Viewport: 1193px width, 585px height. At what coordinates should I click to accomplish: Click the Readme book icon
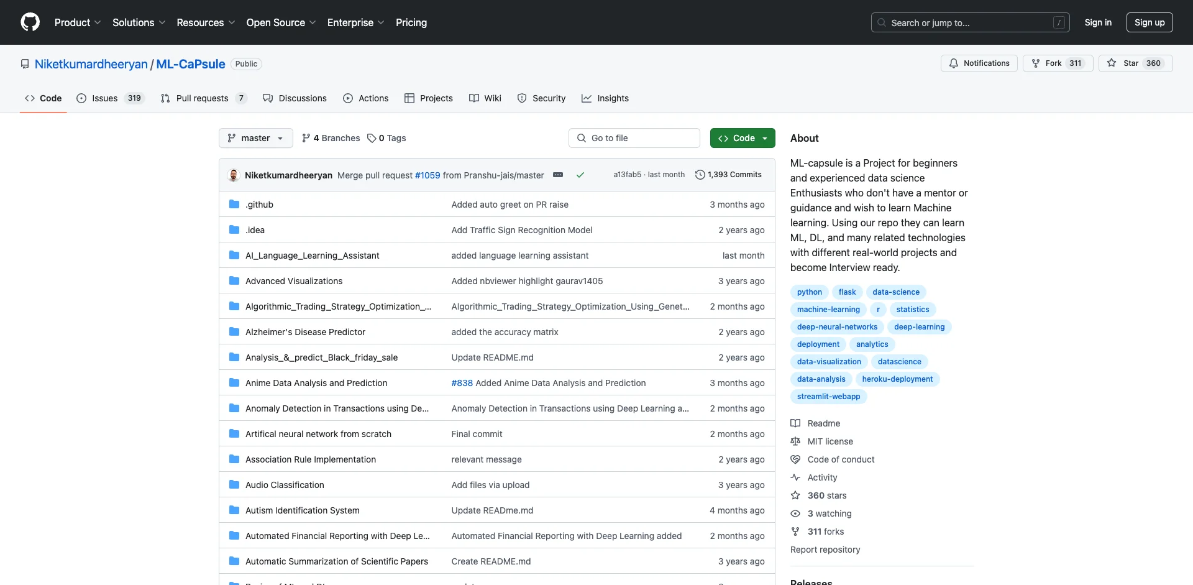click(x=795, y=423)
